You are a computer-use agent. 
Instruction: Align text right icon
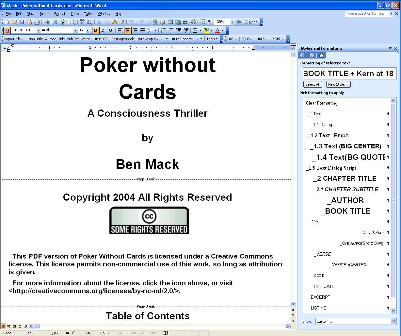[x=135, y=30]
